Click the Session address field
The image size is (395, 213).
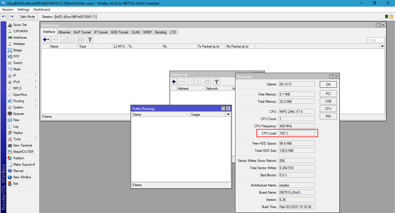coord(76,17)
